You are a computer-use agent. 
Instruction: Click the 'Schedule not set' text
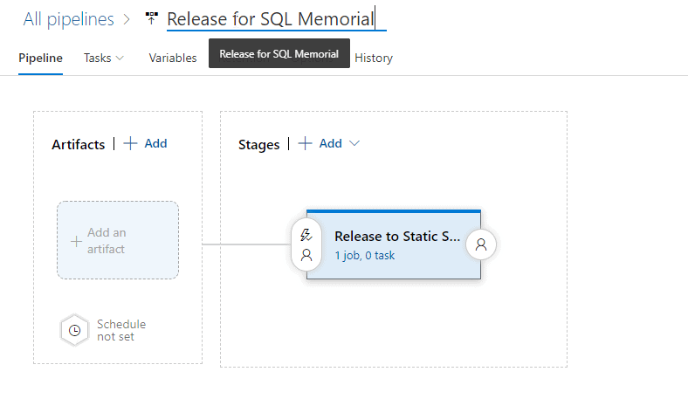pos(121,330)
